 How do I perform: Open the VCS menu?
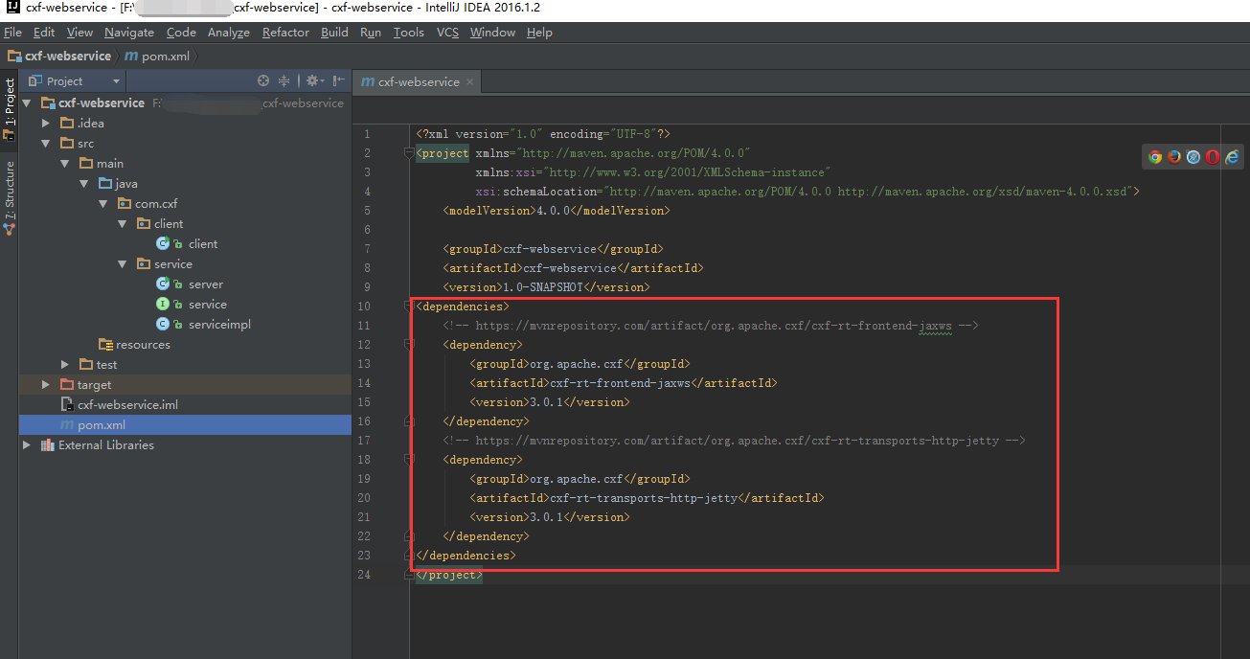447,33
